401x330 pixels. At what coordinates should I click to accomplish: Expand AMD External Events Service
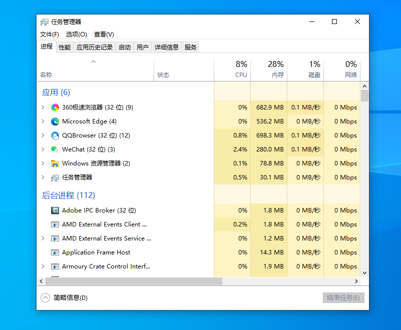point(43,238)
